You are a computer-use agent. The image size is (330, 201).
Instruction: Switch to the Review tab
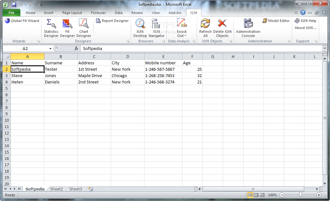point(137,13)
